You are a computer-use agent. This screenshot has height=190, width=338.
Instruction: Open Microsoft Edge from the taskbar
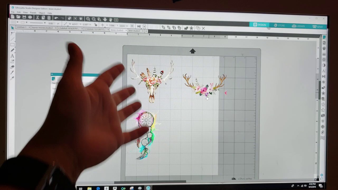pos(98,188)
